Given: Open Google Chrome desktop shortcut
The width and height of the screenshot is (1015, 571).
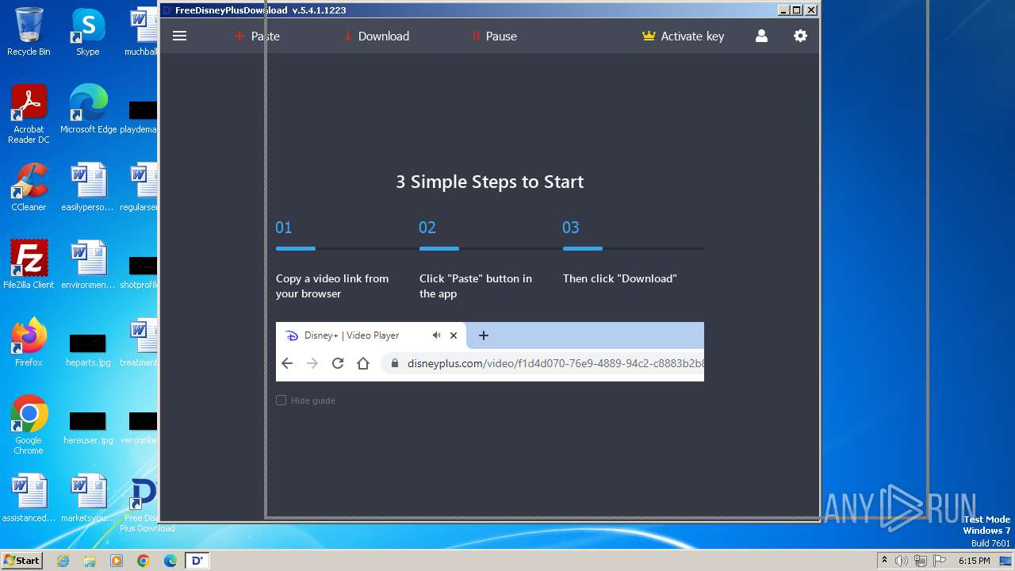Looking at the screenshot, I should coord(29,425).
